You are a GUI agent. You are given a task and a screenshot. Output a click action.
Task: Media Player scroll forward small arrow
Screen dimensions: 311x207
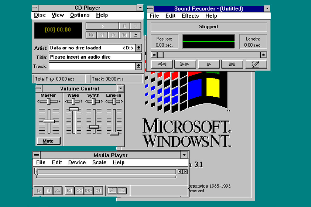click(x=185, y=172)
